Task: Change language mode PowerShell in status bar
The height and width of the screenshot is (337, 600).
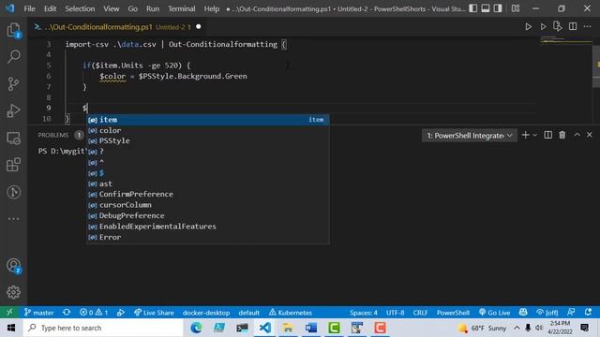Action: 453,313
